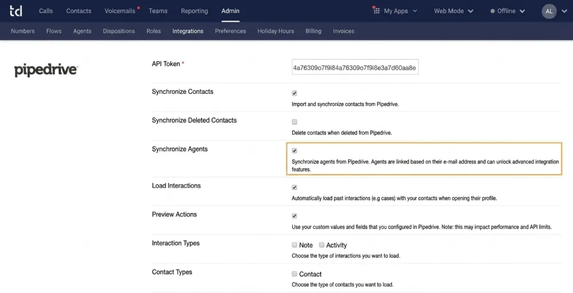
Task: Click 'Choose the type of interactions' text
Action: tap(346, 256)
